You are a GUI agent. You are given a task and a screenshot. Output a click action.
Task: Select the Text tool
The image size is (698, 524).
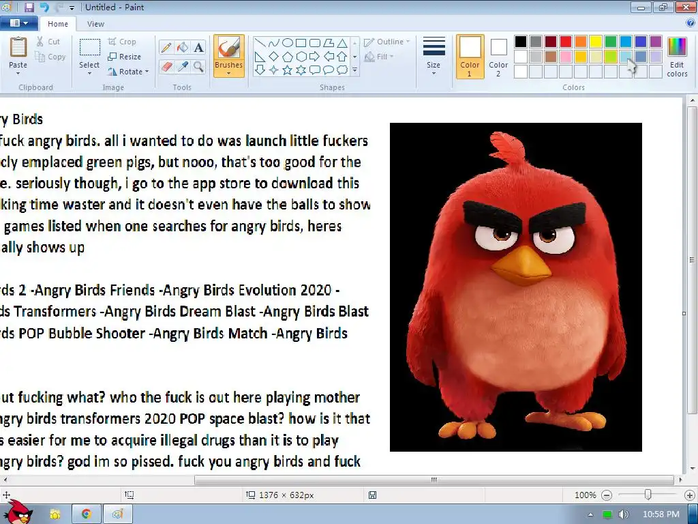click(198, 48)
